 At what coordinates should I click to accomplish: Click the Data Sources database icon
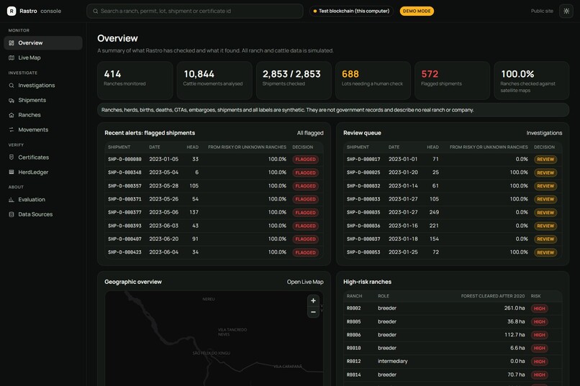(12, 214)
